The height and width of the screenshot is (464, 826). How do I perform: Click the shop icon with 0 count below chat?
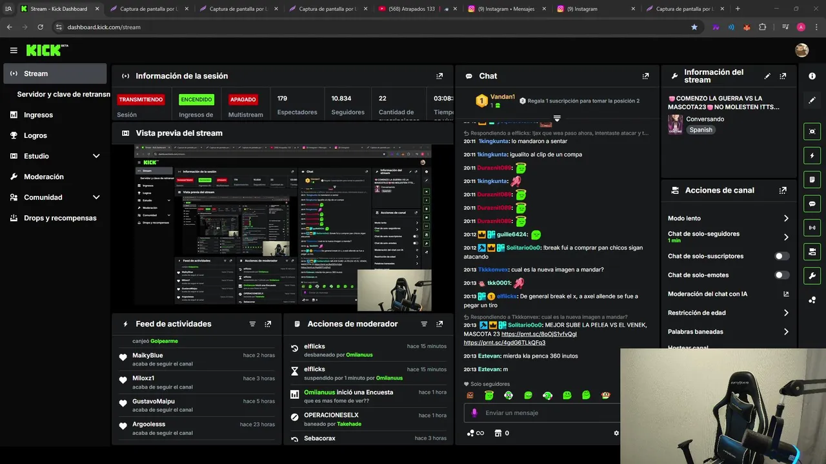(x=498, y=433)
